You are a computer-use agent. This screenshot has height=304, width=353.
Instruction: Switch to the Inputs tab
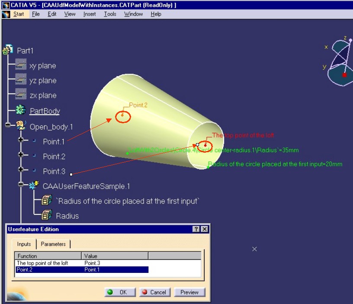pos(24,244)
